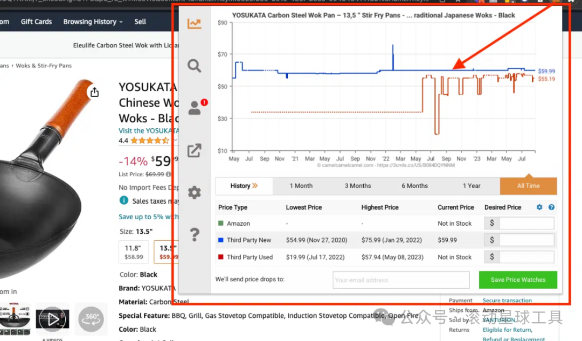Viewport: 582px width, 341px height.
Task: Click the chart title YOSUKATA Carbon Steel Wok Pan
Action: [x=373, y=16]
